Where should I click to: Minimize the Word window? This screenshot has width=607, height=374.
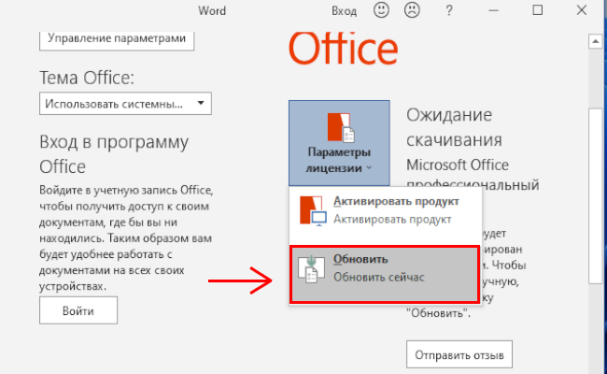[493, 10]
